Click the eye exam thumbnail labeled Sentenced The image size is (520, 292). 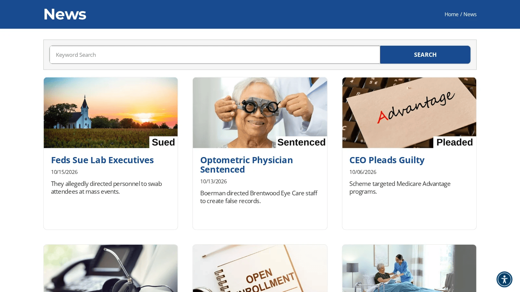pos(260,113)
